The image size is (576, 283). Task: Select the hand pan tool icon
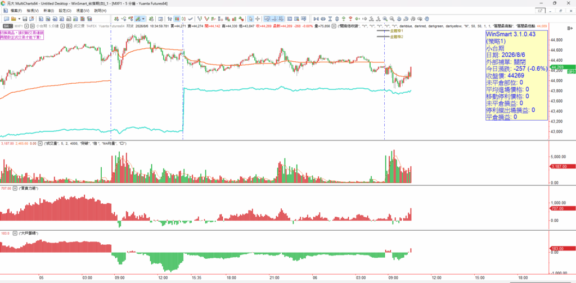point(426,19)
